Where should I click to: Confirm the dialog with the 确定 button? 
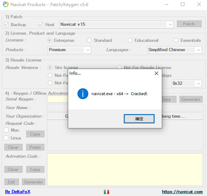tap(139, 119)
